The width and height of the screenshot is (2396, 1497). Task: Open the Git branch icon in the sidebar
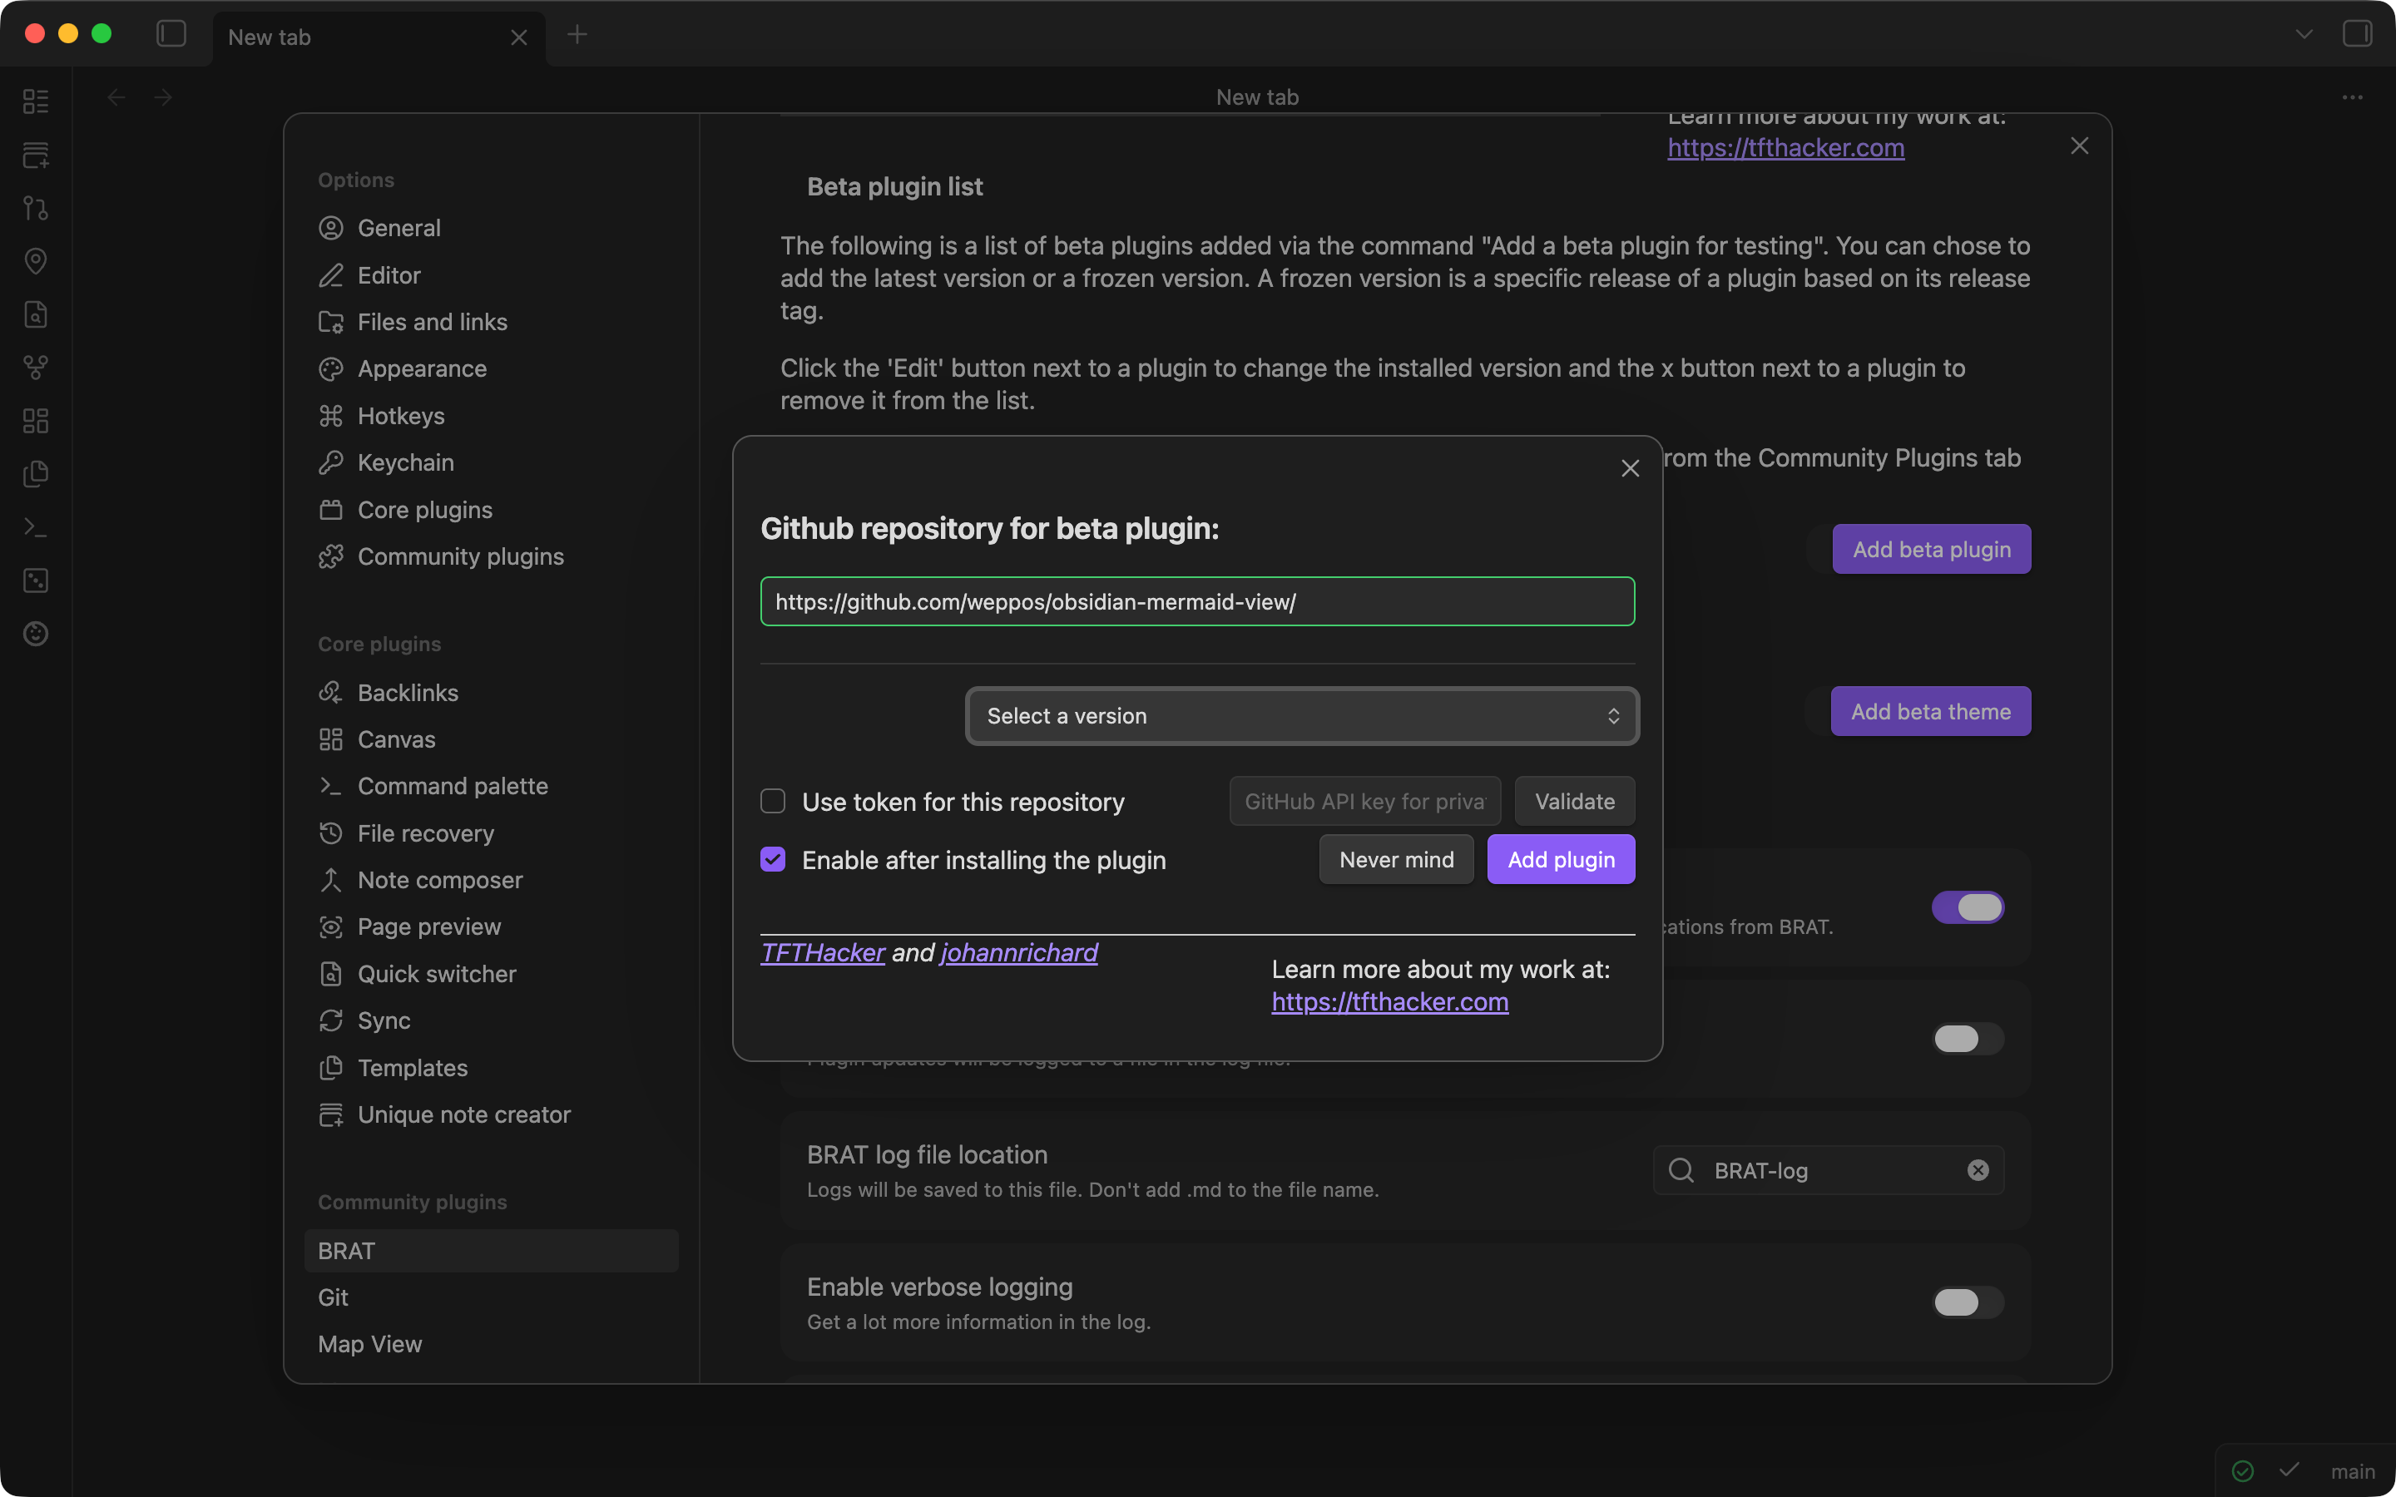36,208
